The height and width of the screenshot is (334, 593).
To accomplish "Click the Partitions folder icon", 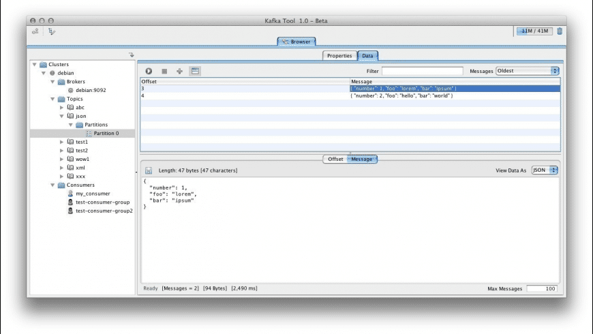I will pyautogui.click(x=80, y=125).
